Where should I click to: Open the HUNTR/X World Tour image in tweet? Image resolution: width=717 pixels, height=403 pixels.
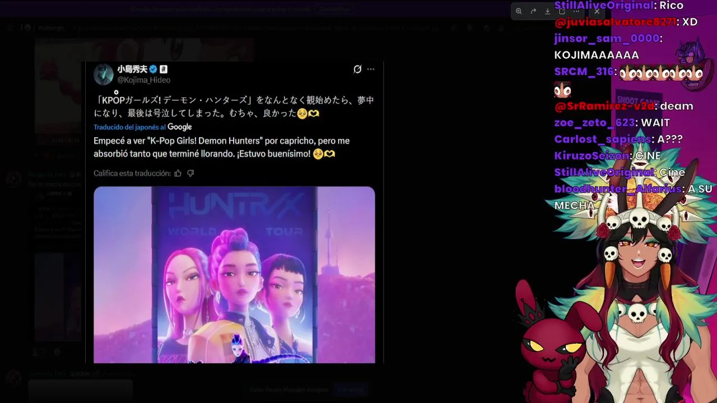[x=234, y=275]
